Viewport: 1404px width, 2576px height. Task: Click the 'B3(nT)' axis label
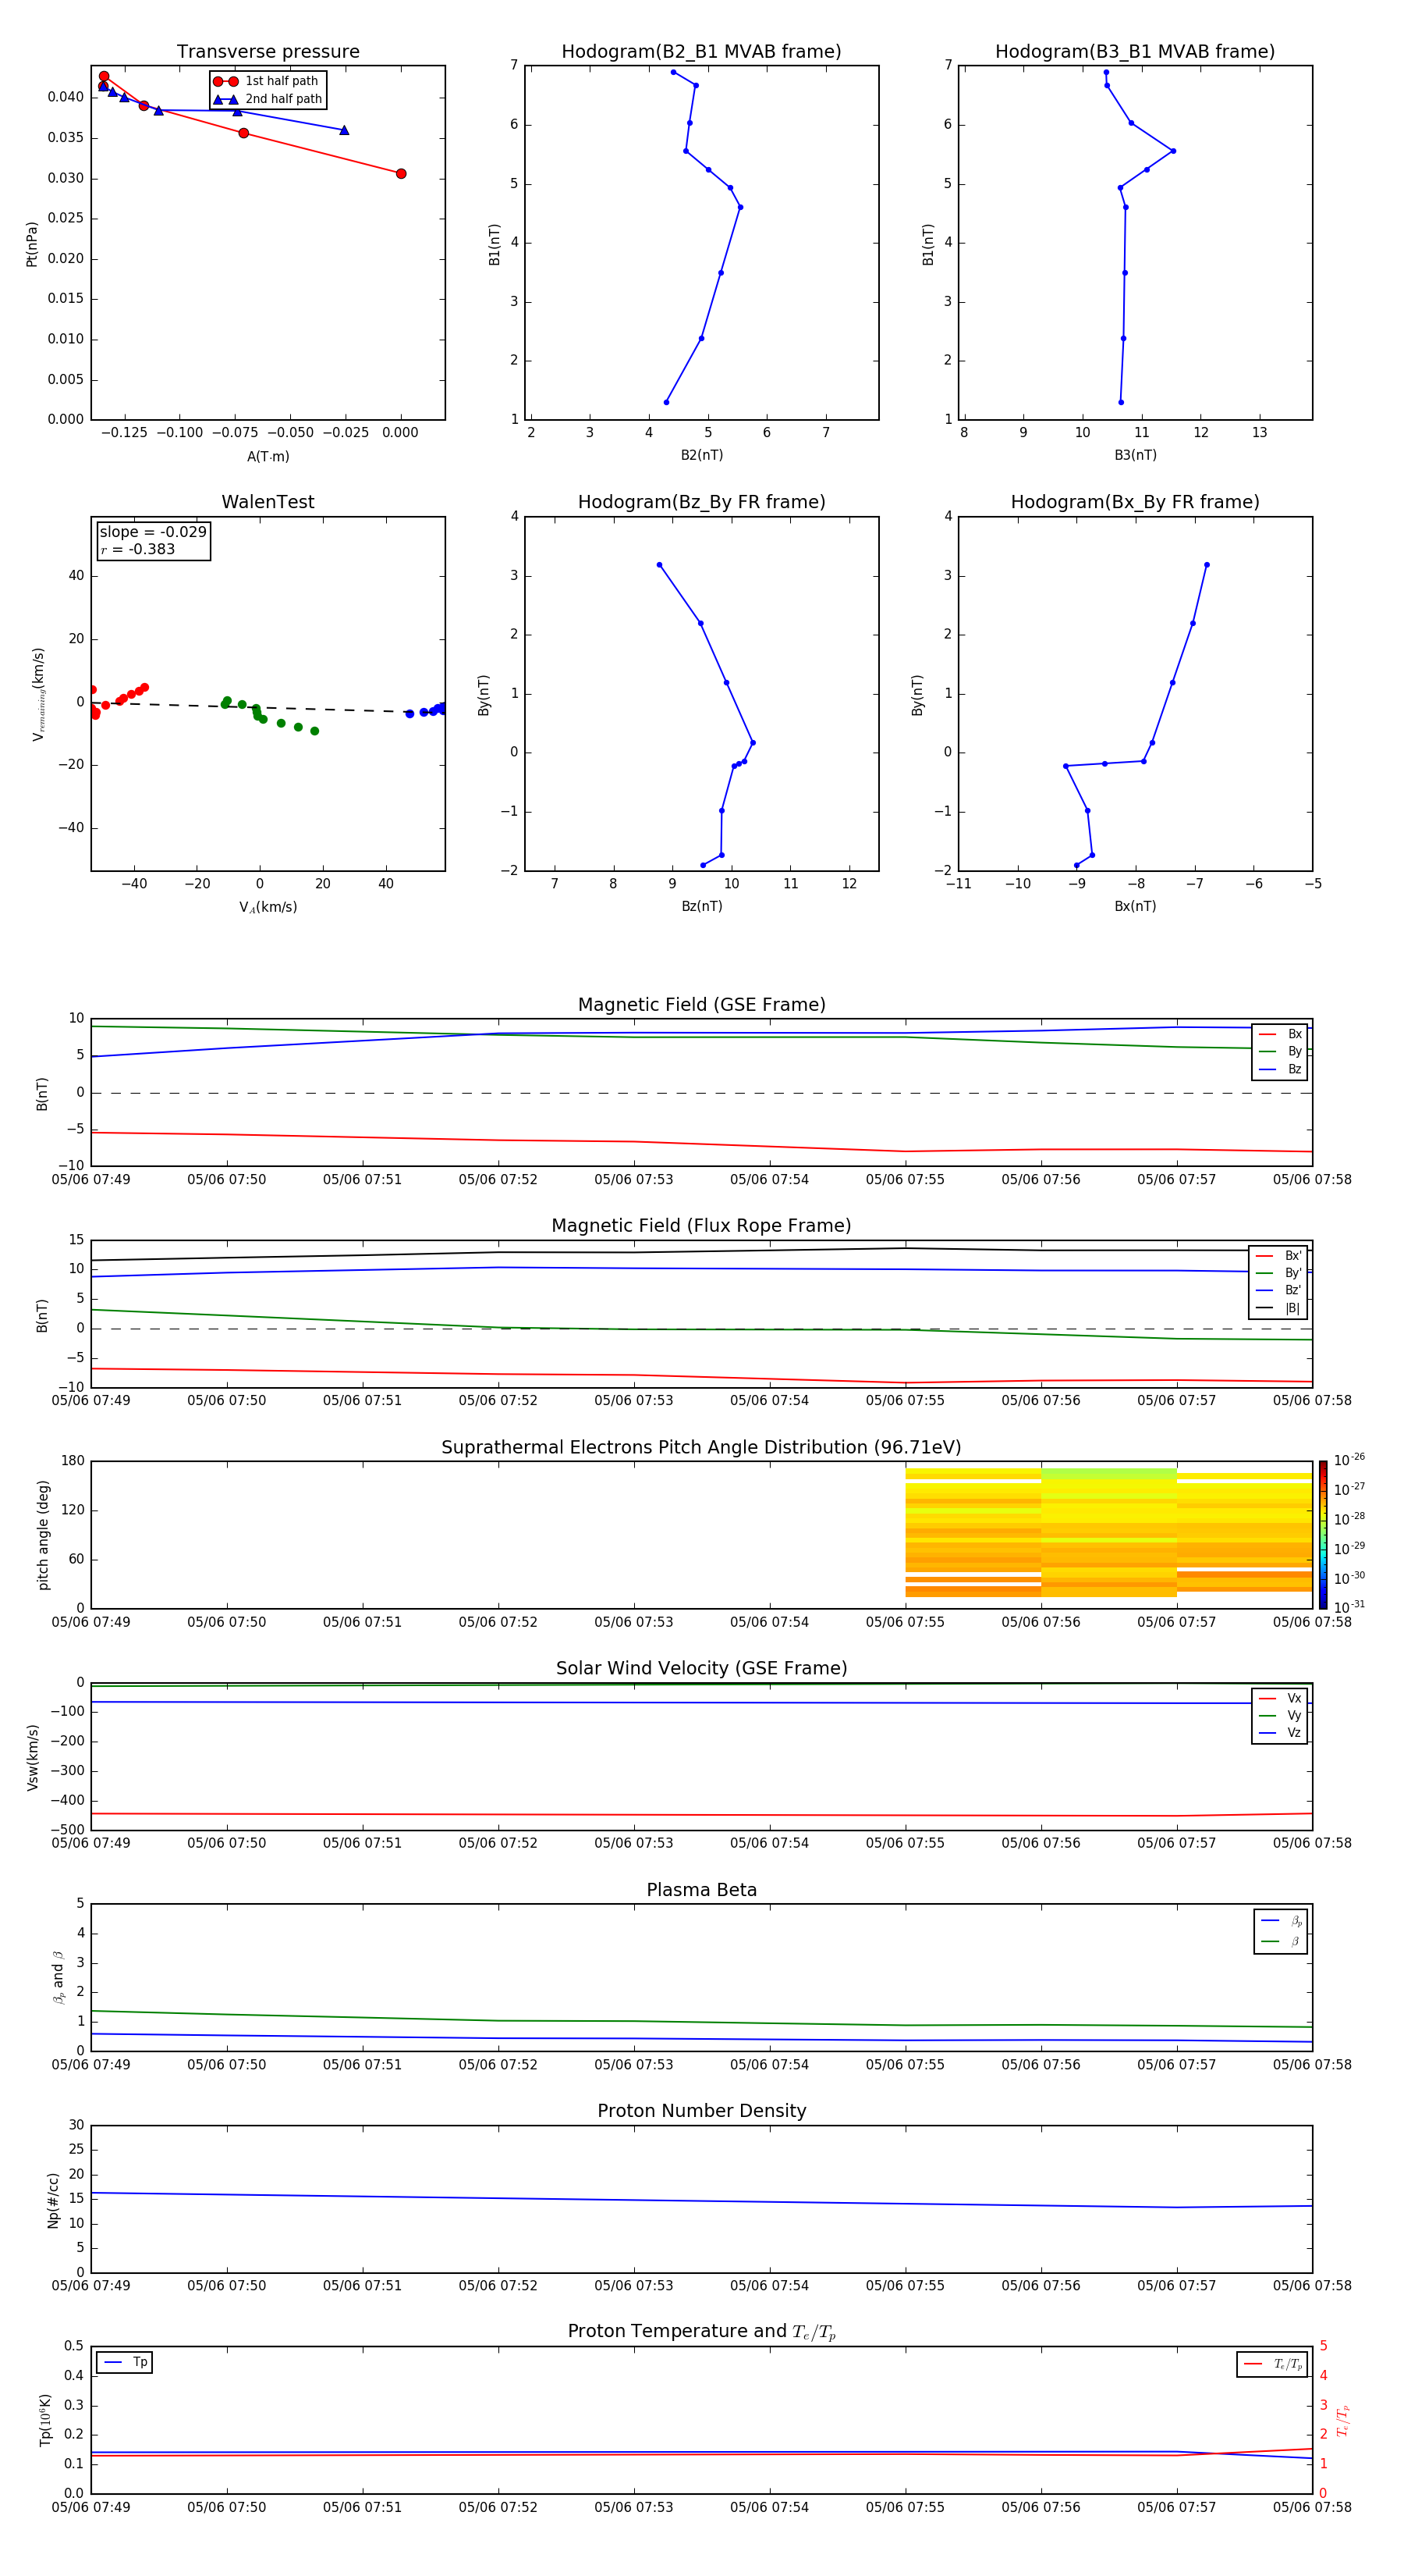1135,455
